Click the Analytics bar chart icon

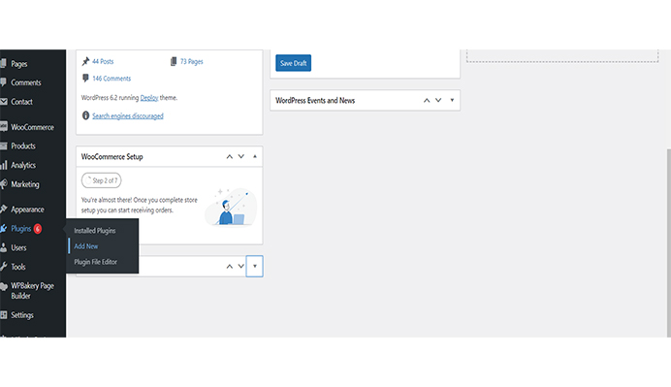coord(4,165)
